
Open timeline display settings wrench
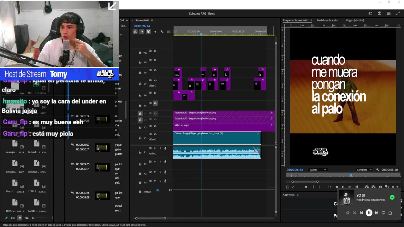point(162,32)
